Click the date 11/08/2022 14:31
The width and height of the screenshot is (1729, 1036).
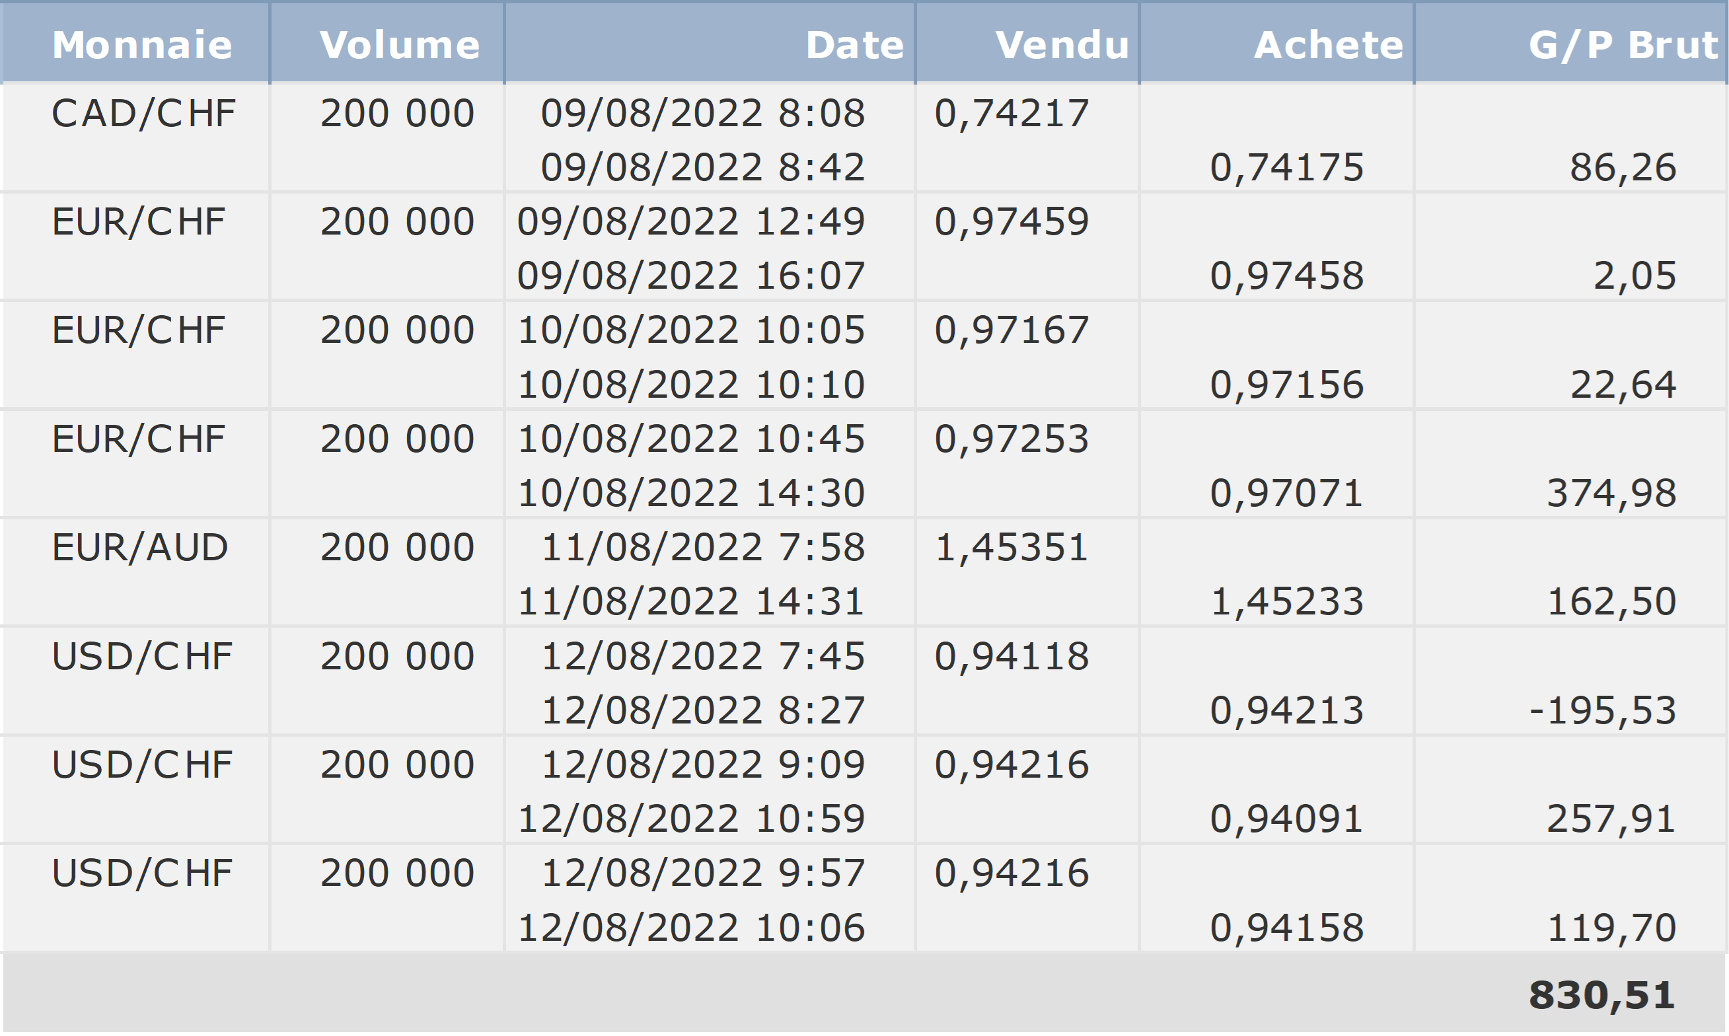click(691, 602)
